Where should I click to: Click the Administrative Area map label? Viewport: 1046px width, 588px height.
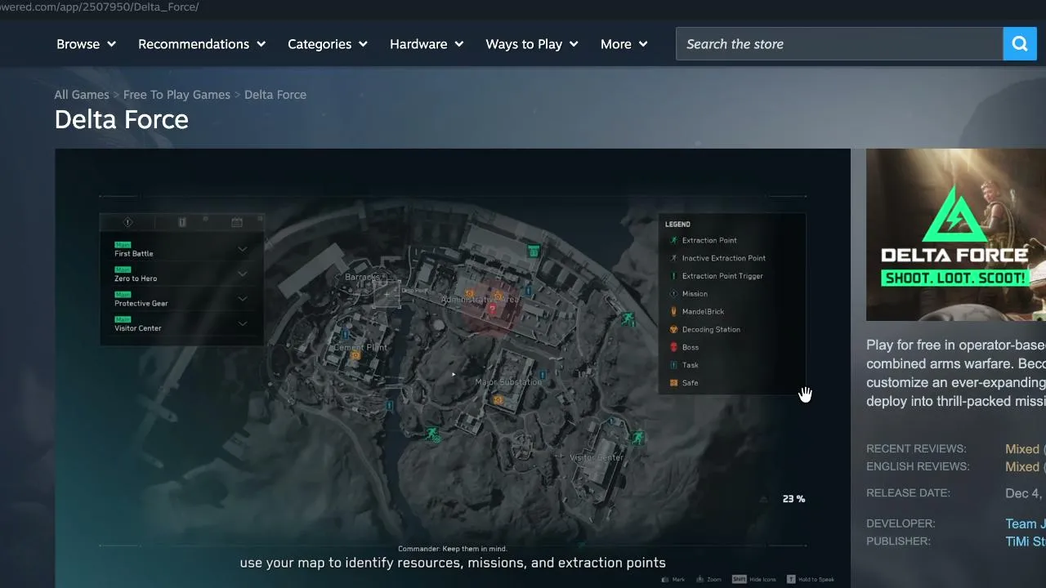click(480, 300)
